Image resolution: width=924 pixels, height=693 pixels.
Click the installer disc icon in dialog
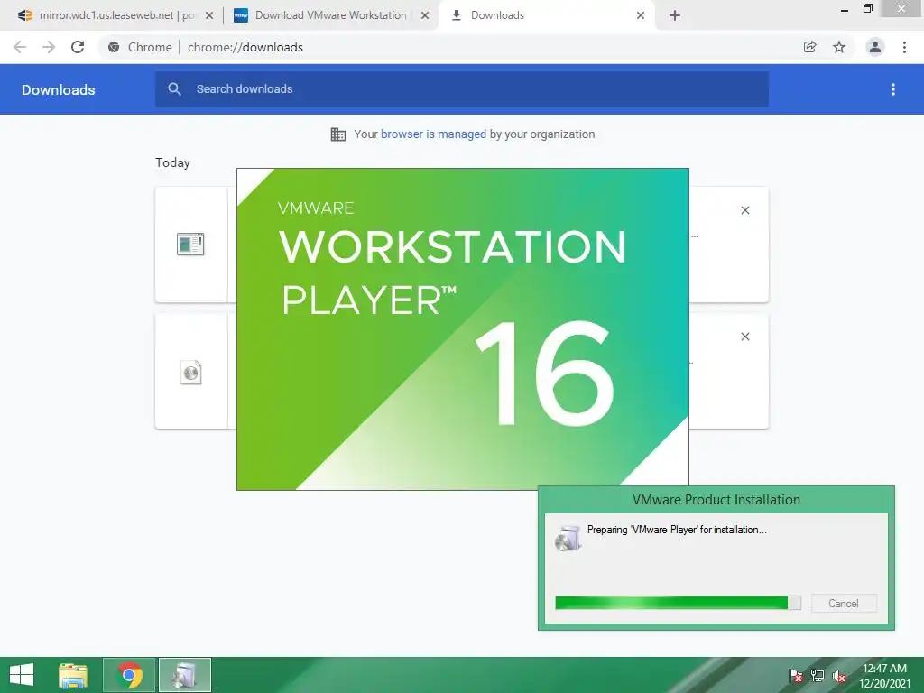click(x=568, y=538)
